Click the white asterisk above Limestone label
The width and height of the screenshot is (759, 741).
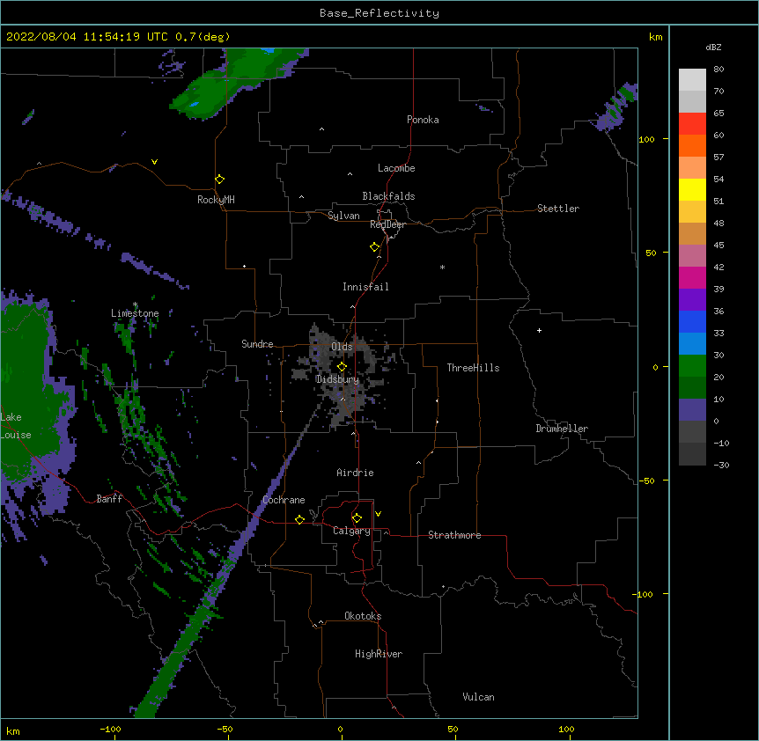tap(135, 304)
